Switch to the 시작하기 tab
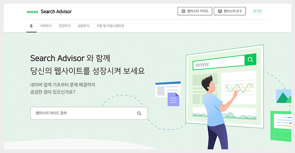The width and height of the screenshot is (295, 153). point(46,26)
